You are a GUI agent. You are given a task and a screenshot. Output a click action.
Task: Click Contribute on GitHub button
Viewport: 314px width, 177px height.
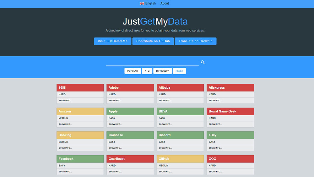point(153,41)
